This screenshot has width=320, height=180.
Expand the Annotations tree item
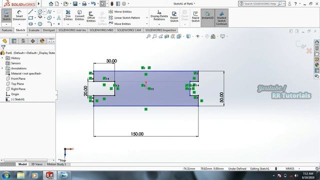pos(2,68)
